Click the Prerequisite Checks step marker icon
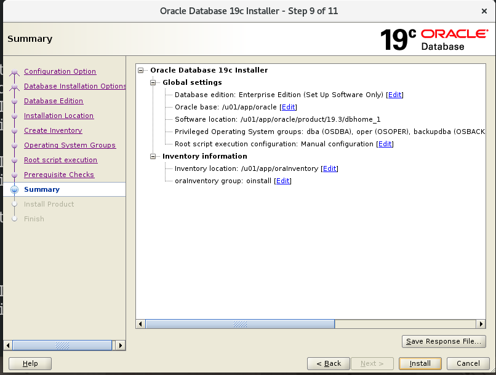The height and width of the screenshot is (375, 496). click(14, 175)
